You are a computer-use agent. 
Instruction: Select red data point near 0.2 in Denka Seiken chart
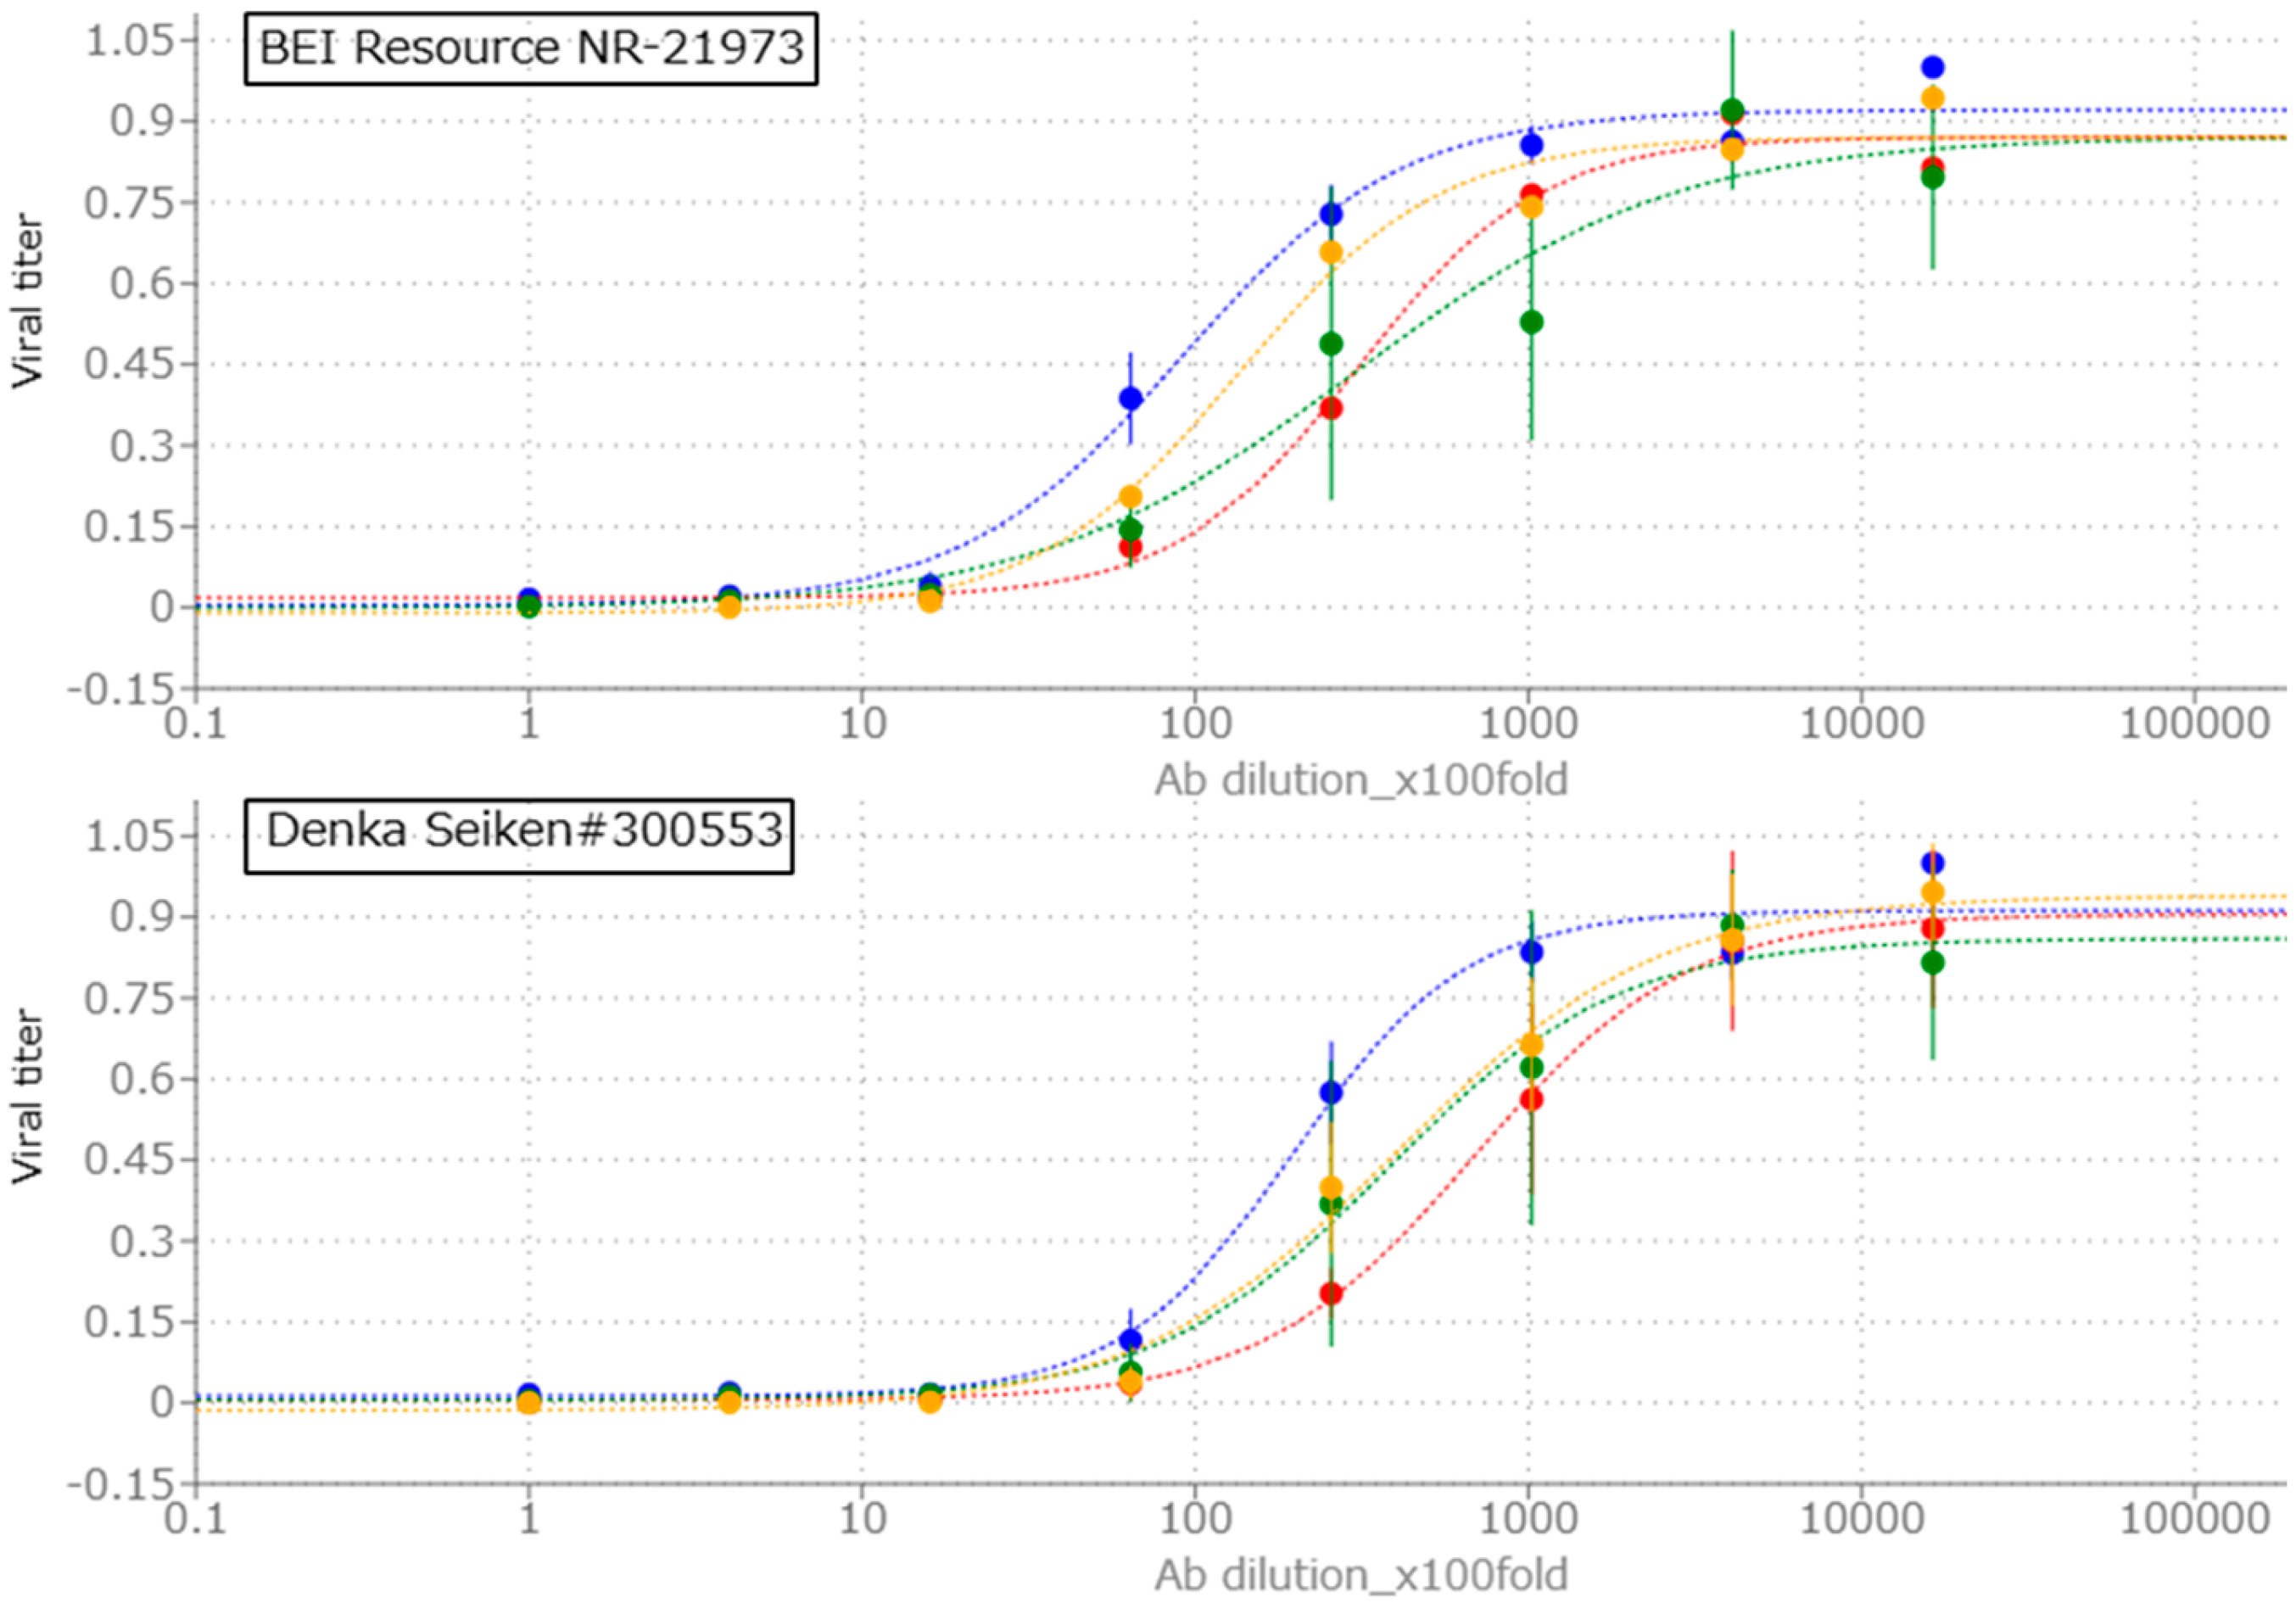point(1331,1293)
